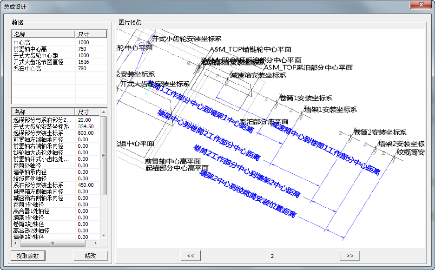Go to previous preview image with << button
The image size is (435, 270).
tap(191, 256)
